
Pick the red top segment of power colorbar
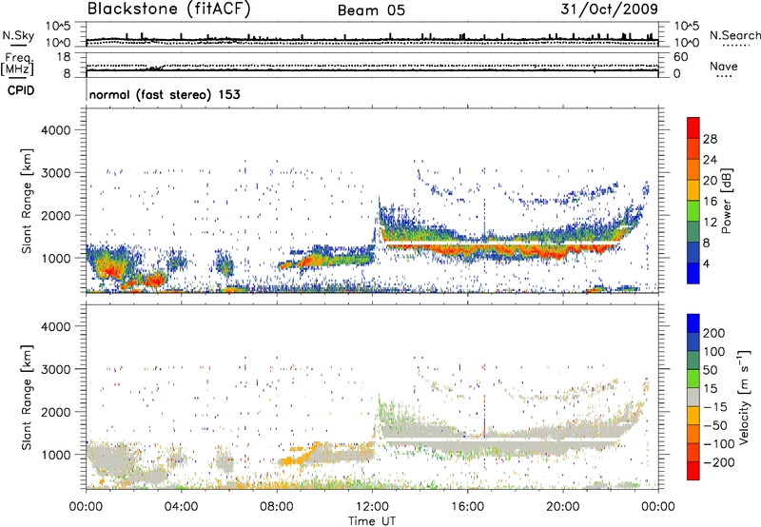[x=693, y=127]
